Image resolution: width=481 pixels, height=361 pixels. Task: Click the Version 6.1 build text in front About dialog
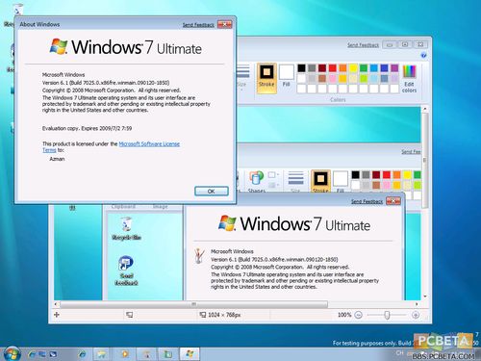106,83
